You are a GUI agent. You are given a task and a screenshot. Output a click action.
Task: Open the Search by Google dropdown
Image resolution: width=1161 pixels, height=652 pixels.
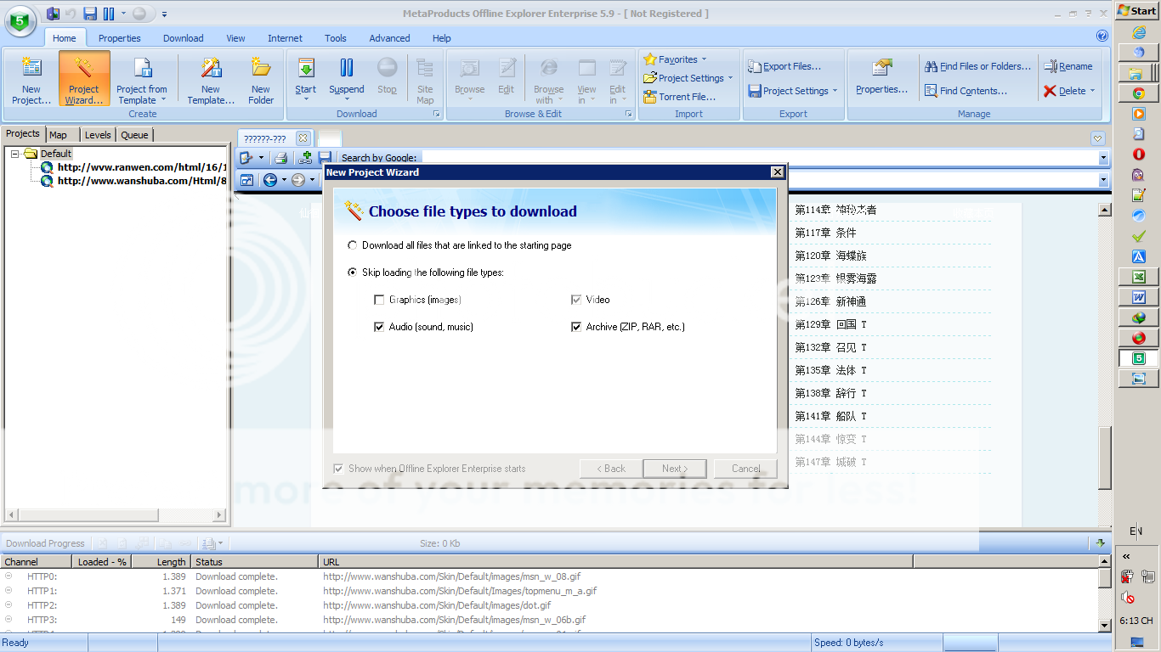pos(1103,158)
